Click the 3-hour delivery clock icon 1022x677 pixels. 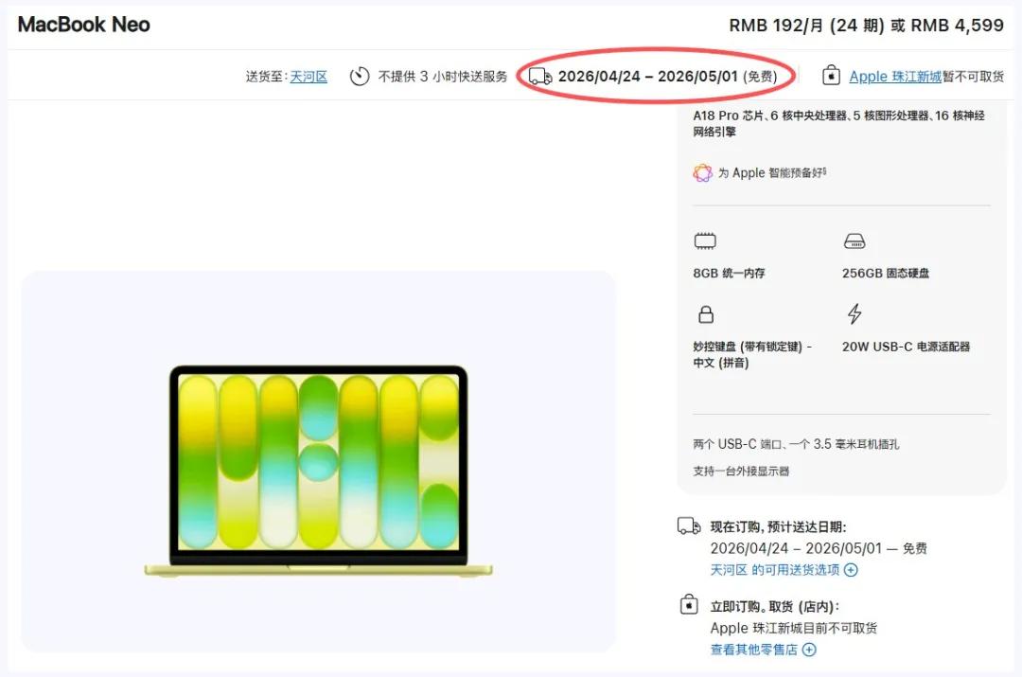click(x=360, y=77)
